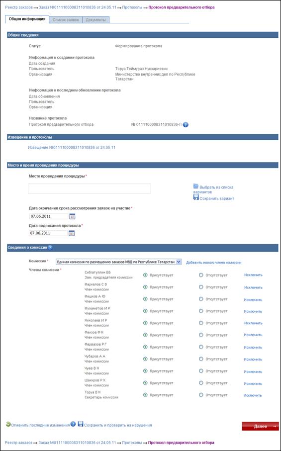Choose Присутствует for Фарвазов Р Г
281x451 pixels.
pos(145,347)
